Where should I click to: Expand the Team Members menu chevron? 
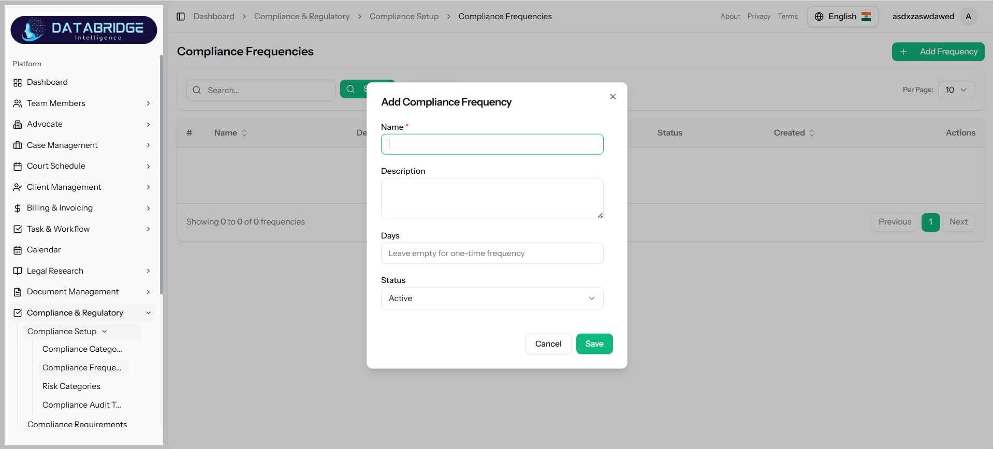click(x=149, y=103)
